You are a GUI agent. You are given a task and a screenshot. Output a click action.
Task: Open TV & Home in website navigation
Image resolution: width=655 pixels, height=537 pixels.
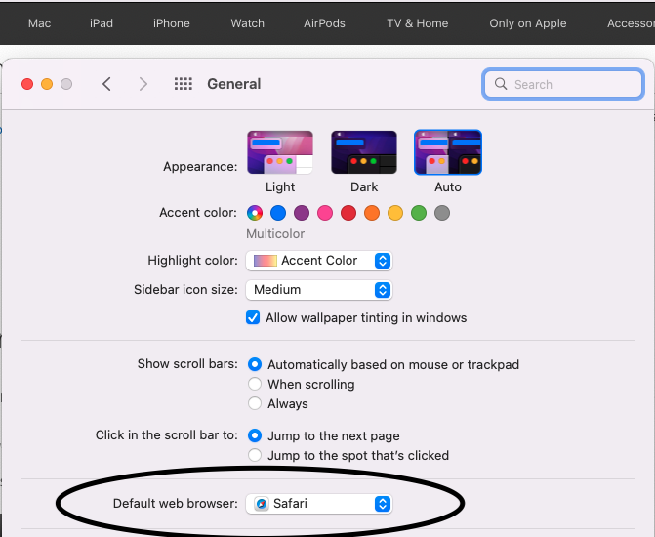(418, 23)
